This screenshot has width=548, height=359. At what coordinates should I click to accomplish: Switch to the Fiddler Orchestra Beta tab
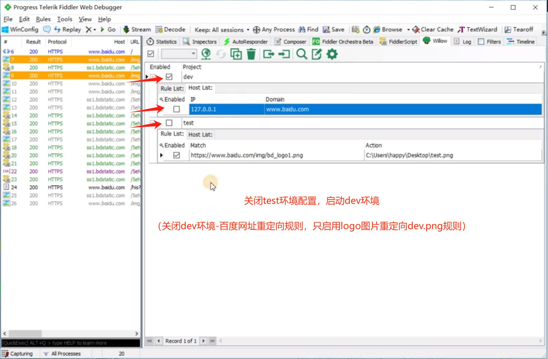343,42
